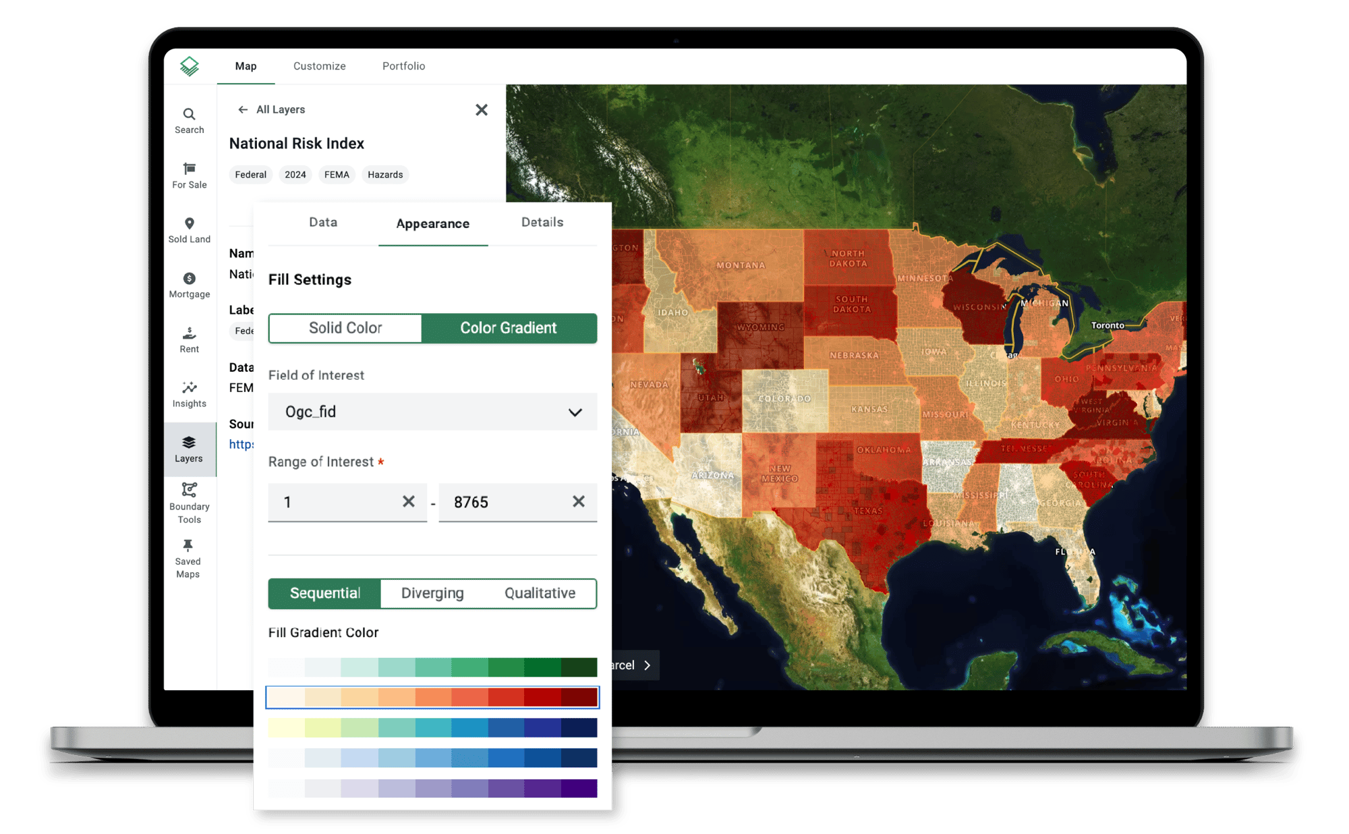Go back using All Layers arrow
The width and height of the screenshot is (1349, 834).
243,109
